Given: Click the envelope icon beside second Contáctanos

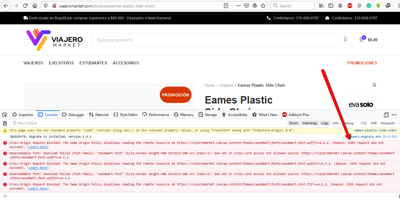Looking at the screenshot, I should [x=327, y=18].
